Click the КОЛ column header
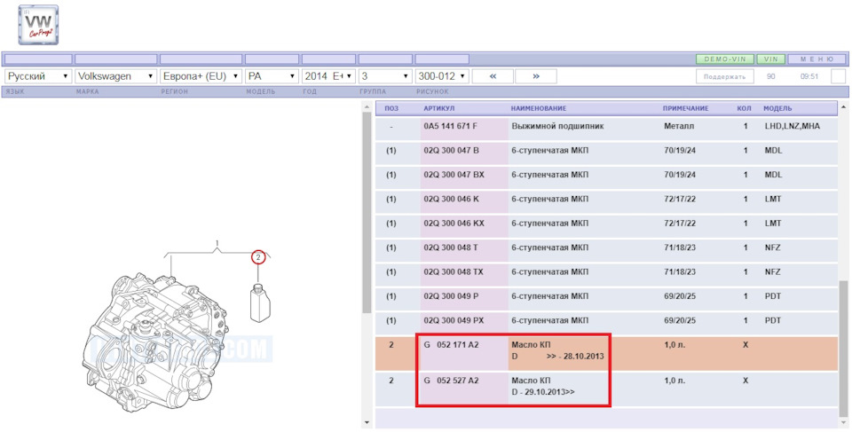This screenshot has height=432, width=852. [745, 109]
